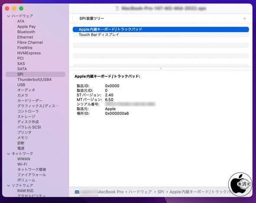The height and width of the screenshot is (203, 256).
Task: Open Thunderbolt/USB4 in the sidebar
Action: pyautogui.click(x=34, y=79)
